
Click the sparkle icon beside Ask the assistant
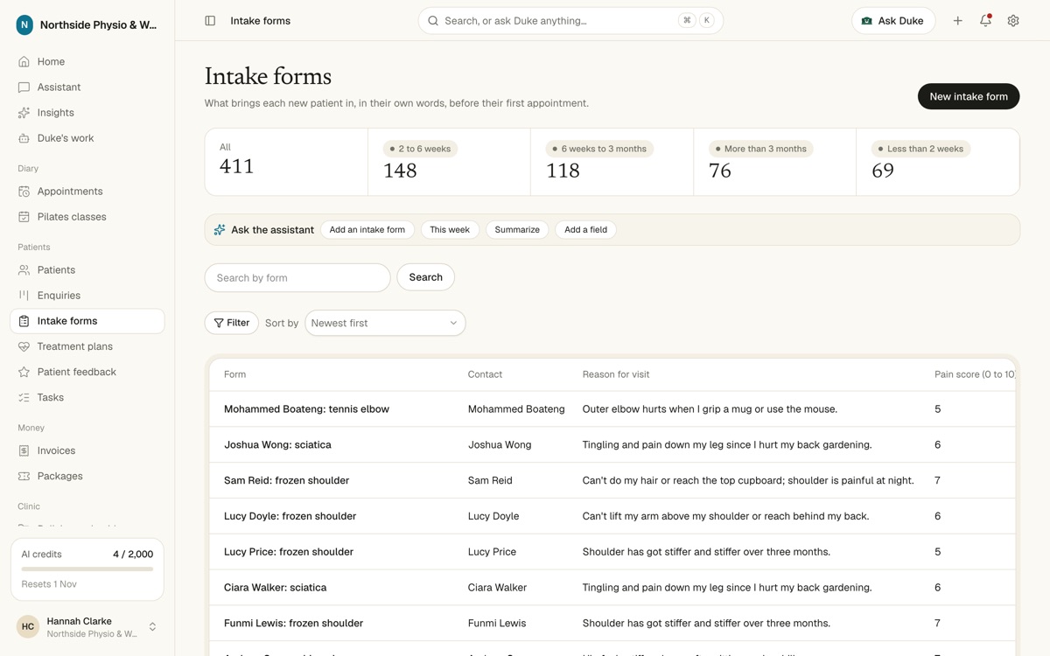pyautogui.click(x=220, y=230)
